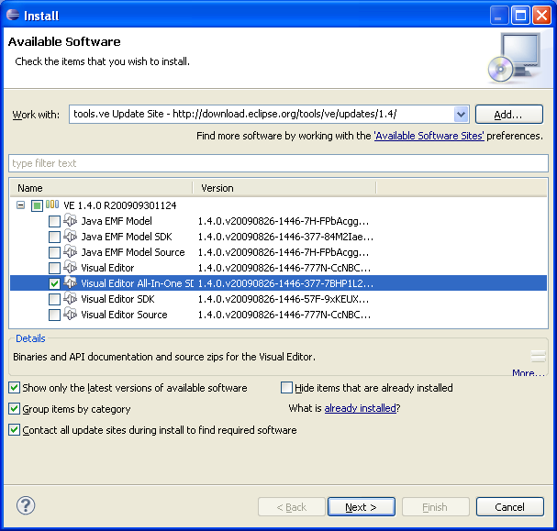This screenshot has height=531, width=557.
Task: Collapse the VE 1.4.0 tree category
Action: click(x=20, y=205)
